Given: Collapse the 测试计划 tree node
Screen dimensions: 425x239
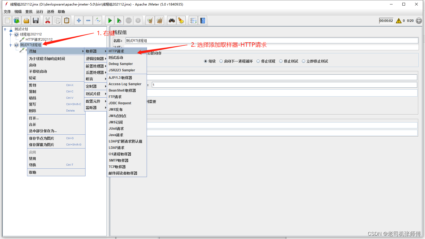Looking at the screenshot, I should point(5,29).
